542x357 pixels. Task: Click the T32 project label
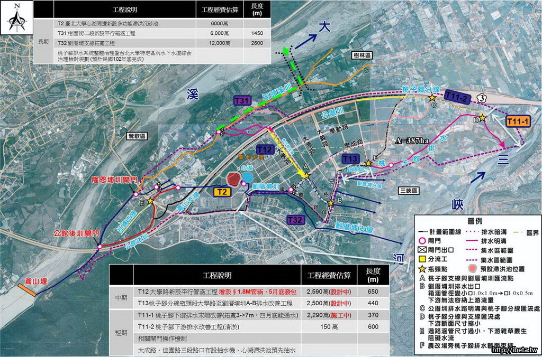point(296,219)
